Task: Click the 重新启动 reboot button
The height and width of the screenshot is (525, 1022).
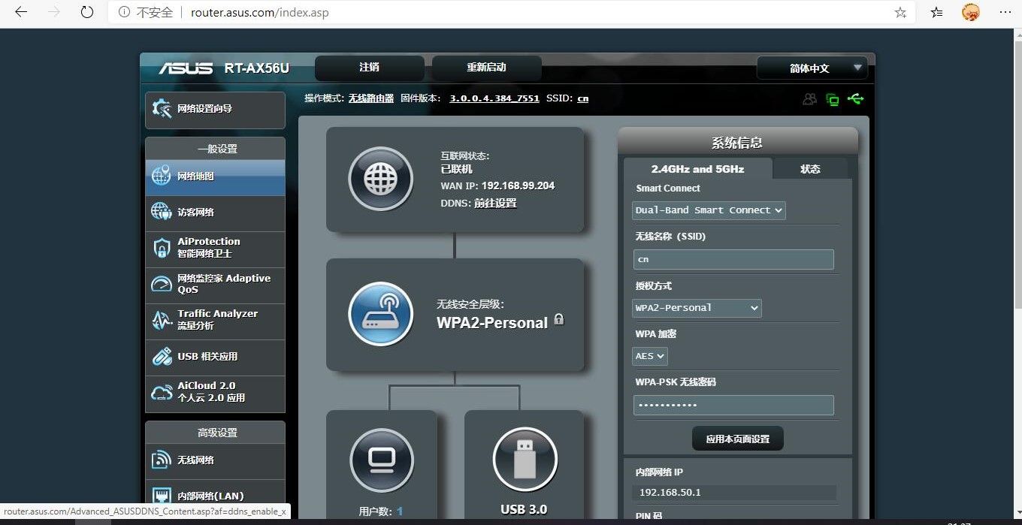Action: (x=486, y=68)
